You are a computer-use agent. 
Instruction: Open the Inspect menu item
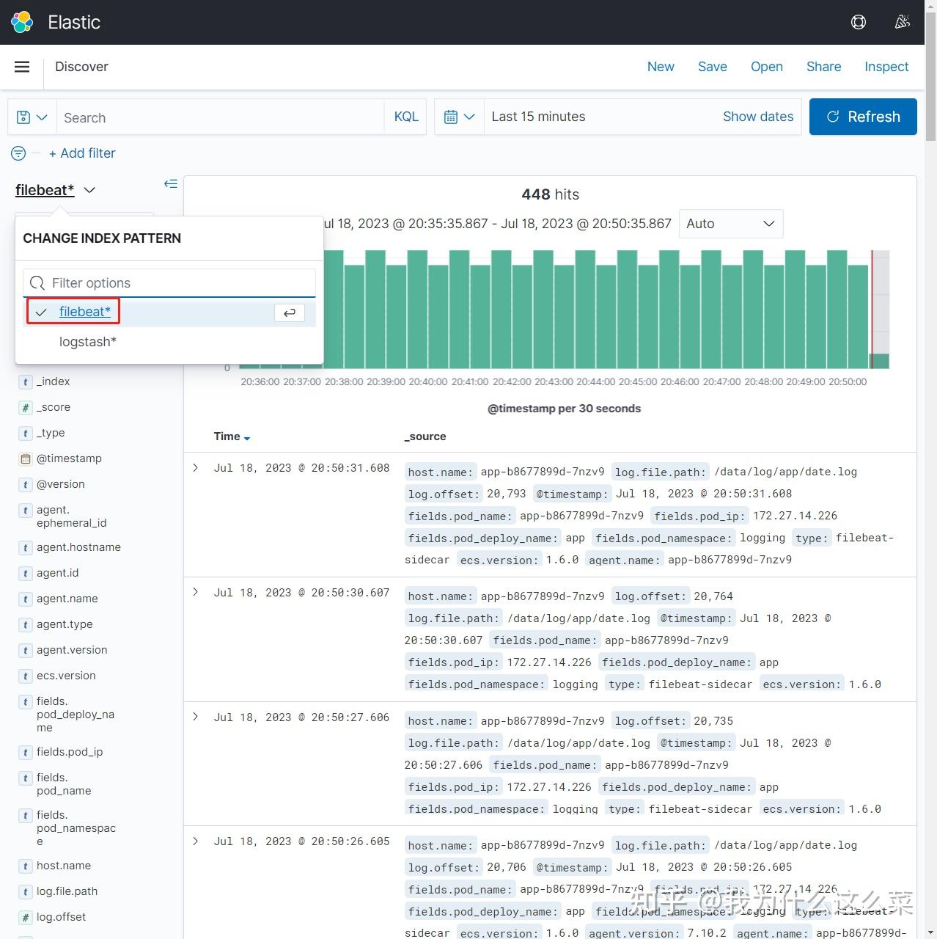pos(886,67)
